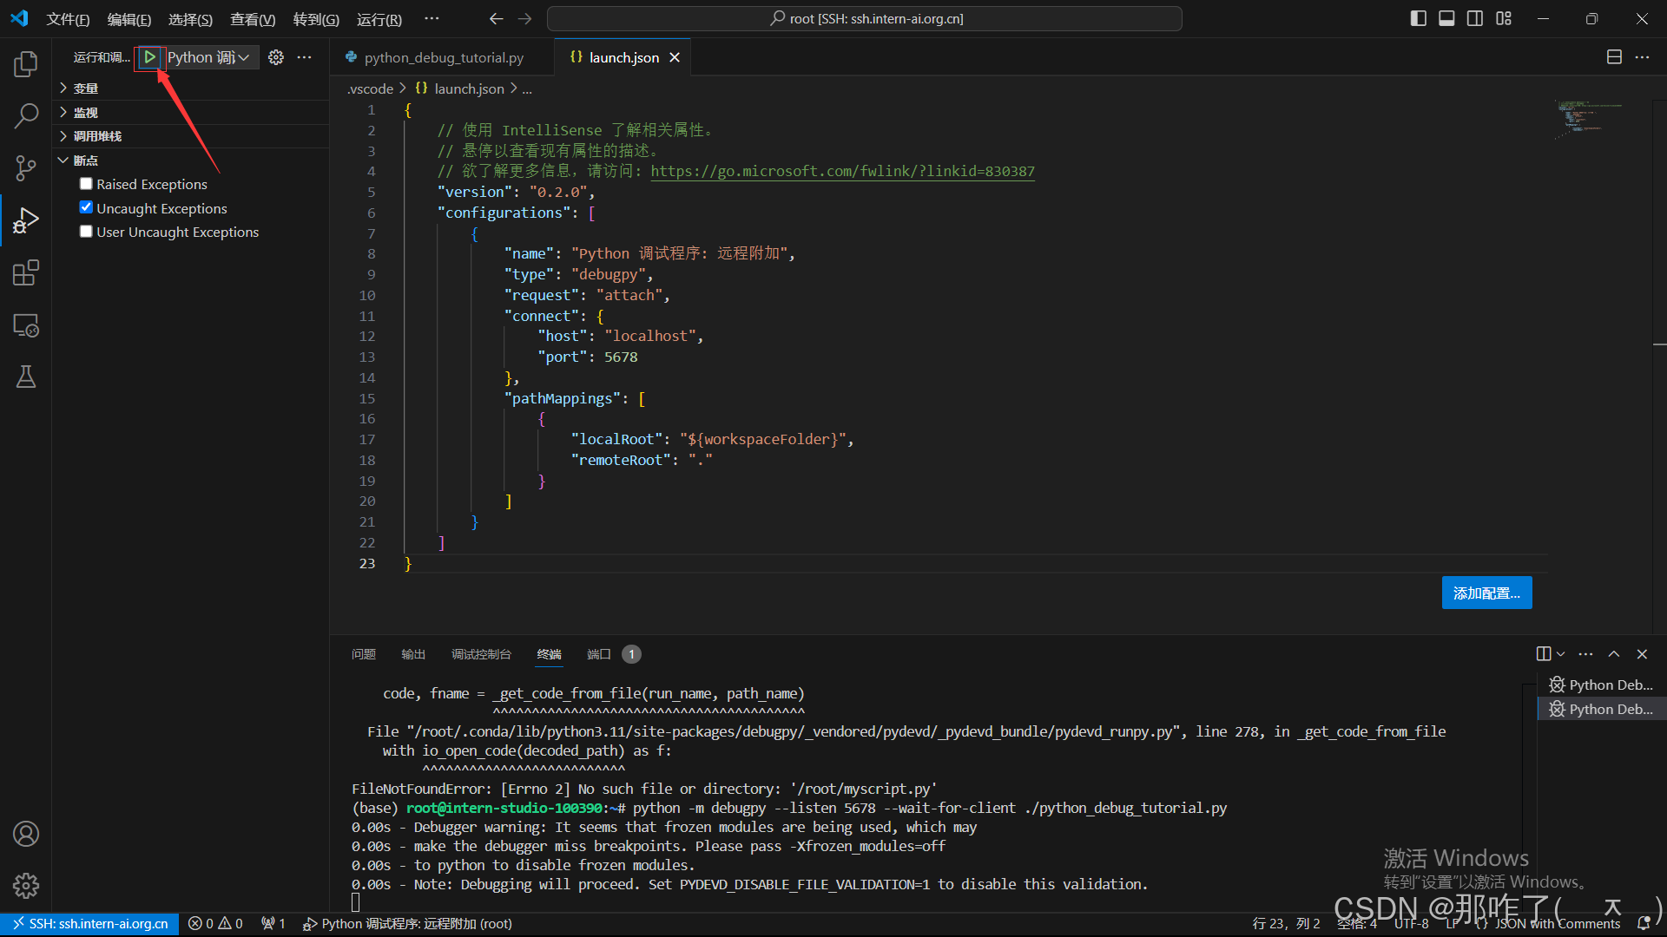The image size is (1667, 937).
Task: Disable the Uncaught Exceptions breakpoint
Action: tap(85, 206)
